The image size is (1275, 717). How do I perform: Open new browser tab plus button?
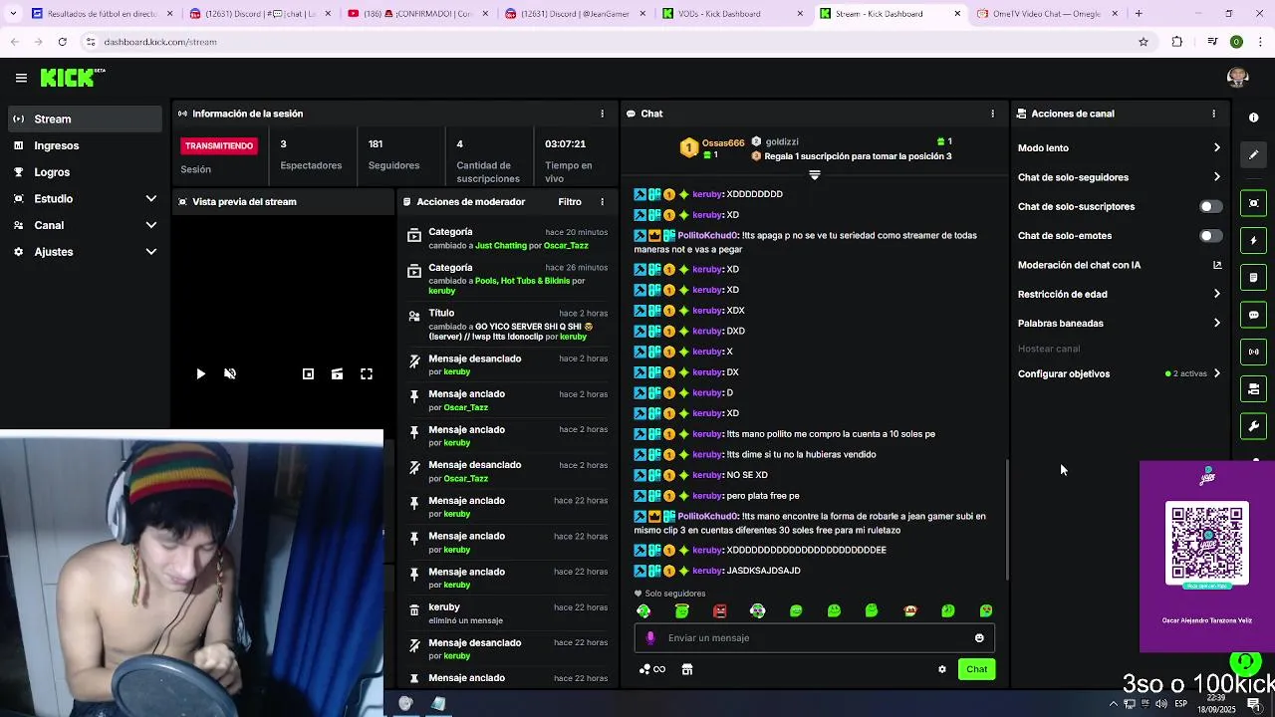[1139, 14]
